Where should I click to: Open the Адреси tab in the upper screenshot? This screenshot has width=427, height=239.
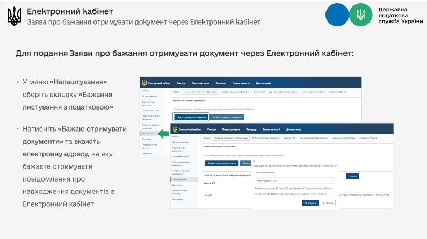pos(177,92)
